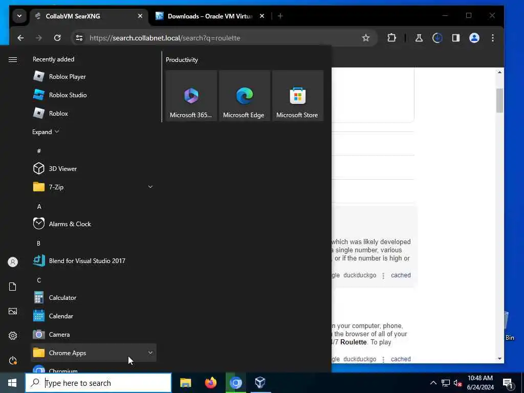Open VirtualBox from the taskbar
The height and width of the screenshot is (393, 524).
[260, 383]
